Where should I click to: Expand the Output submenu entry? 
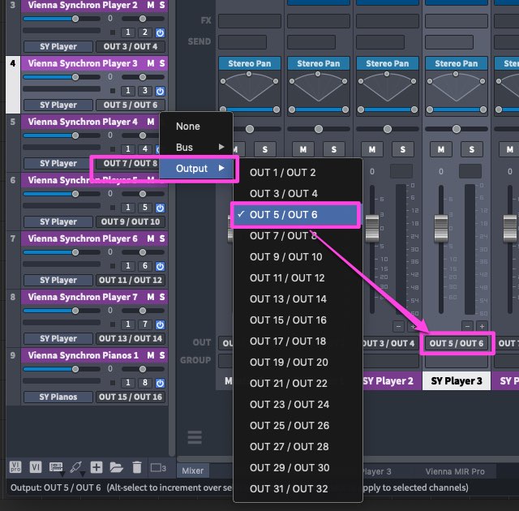pyautogui.click(x=197, y=169)
